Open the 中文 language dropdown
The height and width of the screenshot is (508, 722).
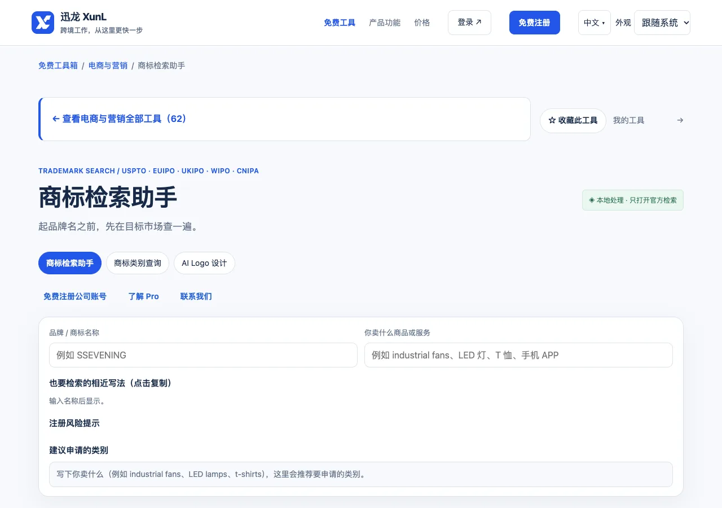point(595,23)
